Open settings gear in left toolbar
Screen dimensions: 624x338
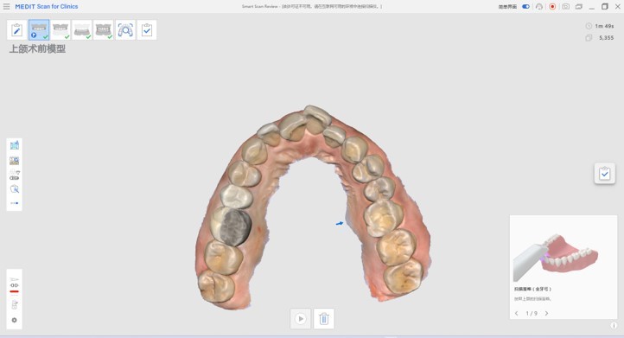15,320
